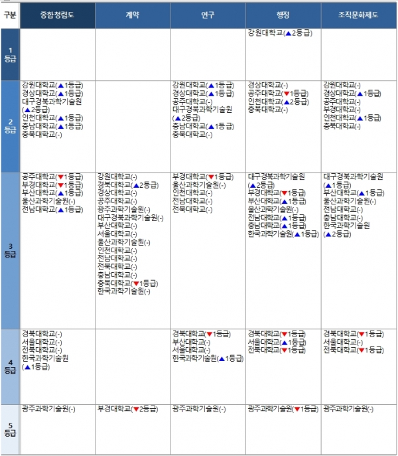This screenshot has height=456, width=398.
Task: Select the 계약 column header
Action: pos(133,15)
